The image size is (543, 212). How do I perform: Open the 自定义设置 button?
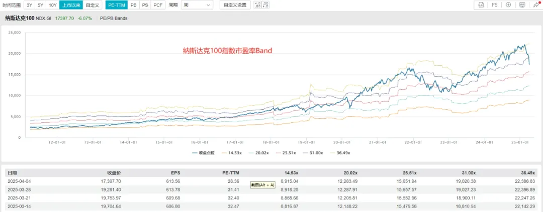235,5
